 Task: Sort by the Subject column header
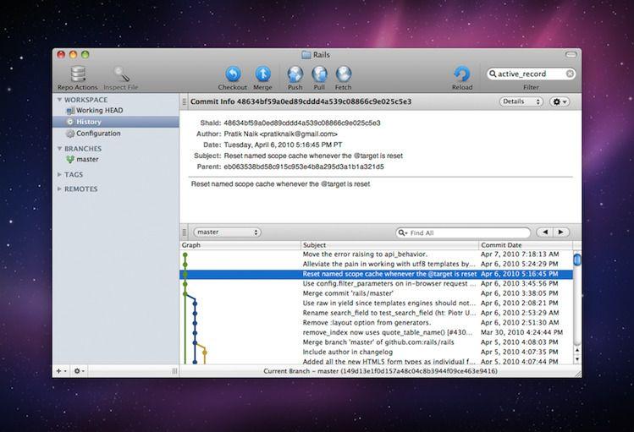pyautogui.click(x=389, y=245)
